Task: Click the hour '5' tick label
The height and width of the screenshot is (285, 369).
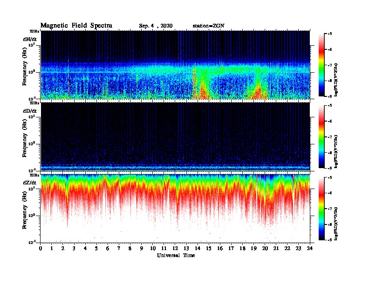Action: (x=96, y=249)
